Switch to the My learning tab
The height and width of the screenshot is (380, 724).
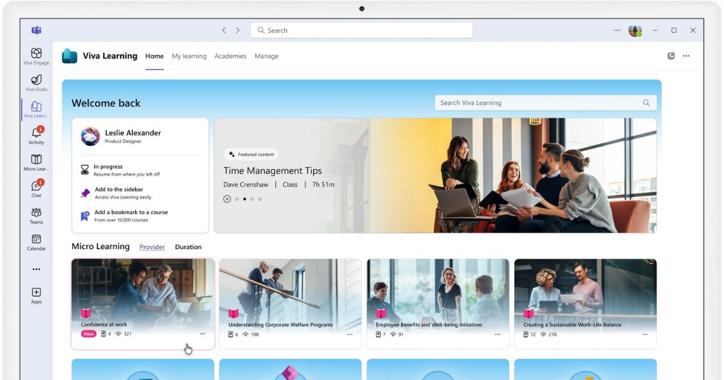tap(189, 56)
